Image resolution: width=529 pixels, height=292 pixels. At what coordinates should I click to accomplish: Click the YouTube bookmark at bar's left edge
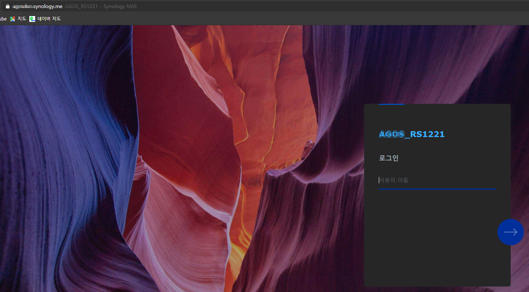click(3, 18)
